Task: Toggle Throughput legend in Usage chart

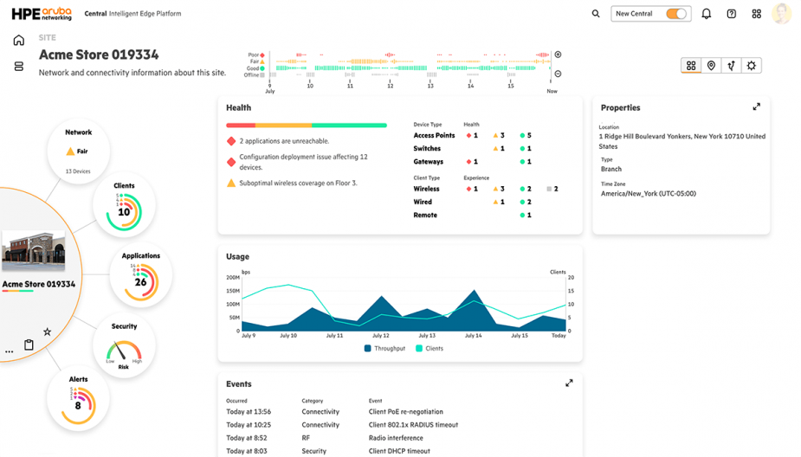Action: [x=384, y=348]
